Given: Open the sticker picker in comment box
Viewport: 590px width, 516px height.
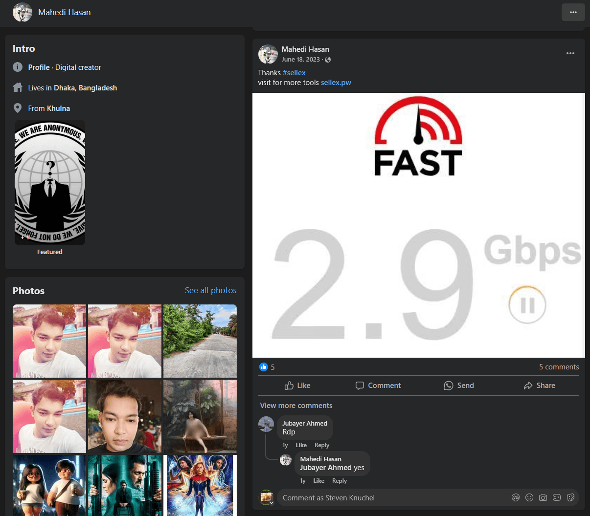Looking at the screenshot, I should (x=570, y=497).
